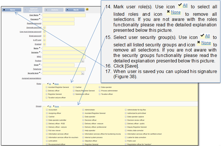The width and height of the screenshot is (221, 146).
Task: Open the Position dropdown
Action: (x=83, y=61)
